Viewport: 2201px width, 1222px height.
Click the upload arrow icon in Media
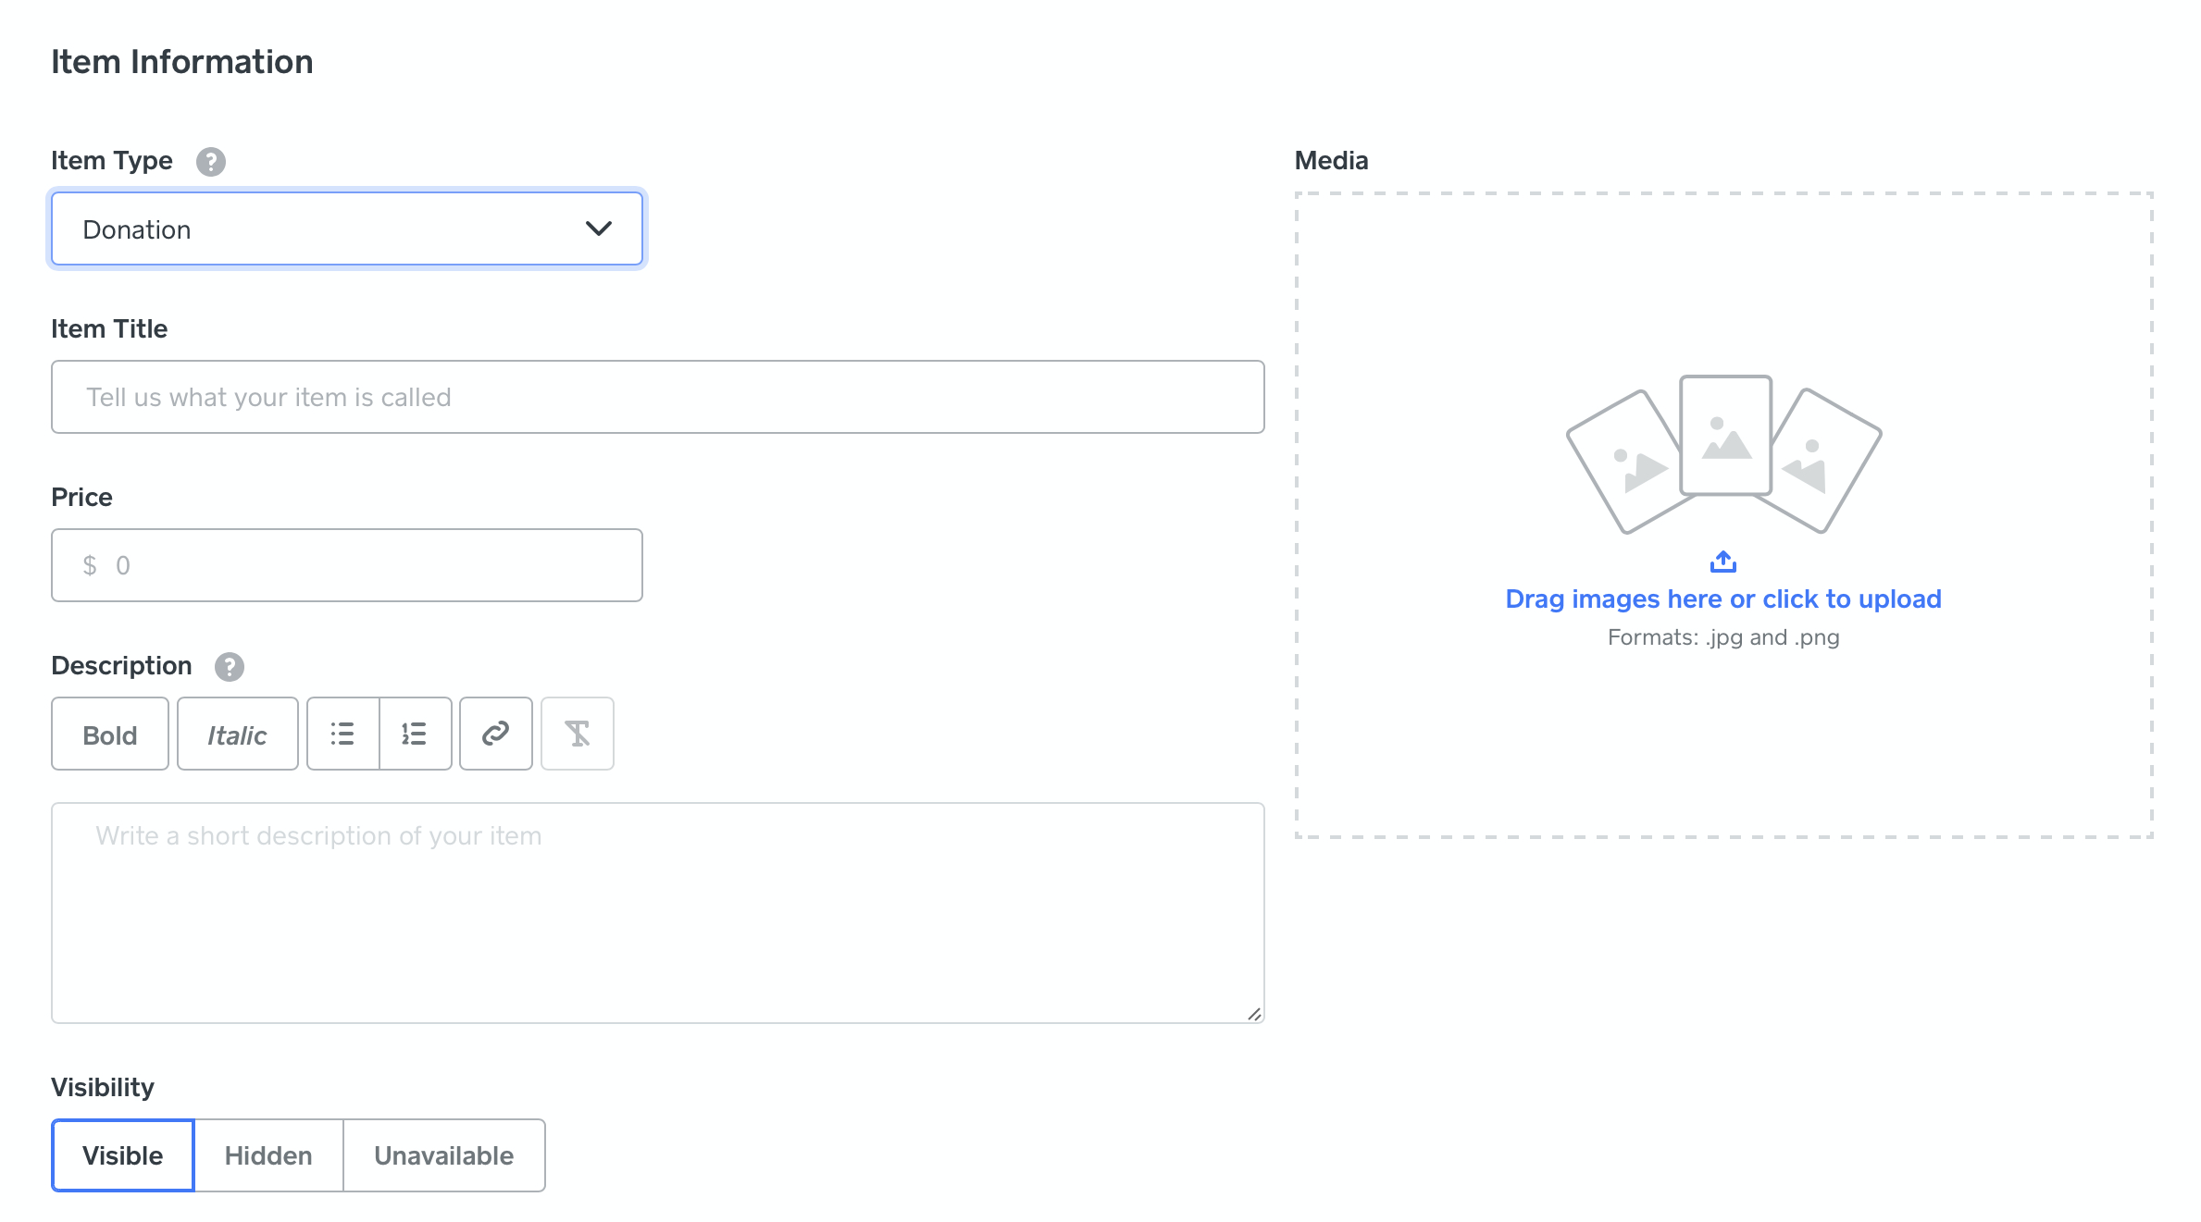point(1722,562)
